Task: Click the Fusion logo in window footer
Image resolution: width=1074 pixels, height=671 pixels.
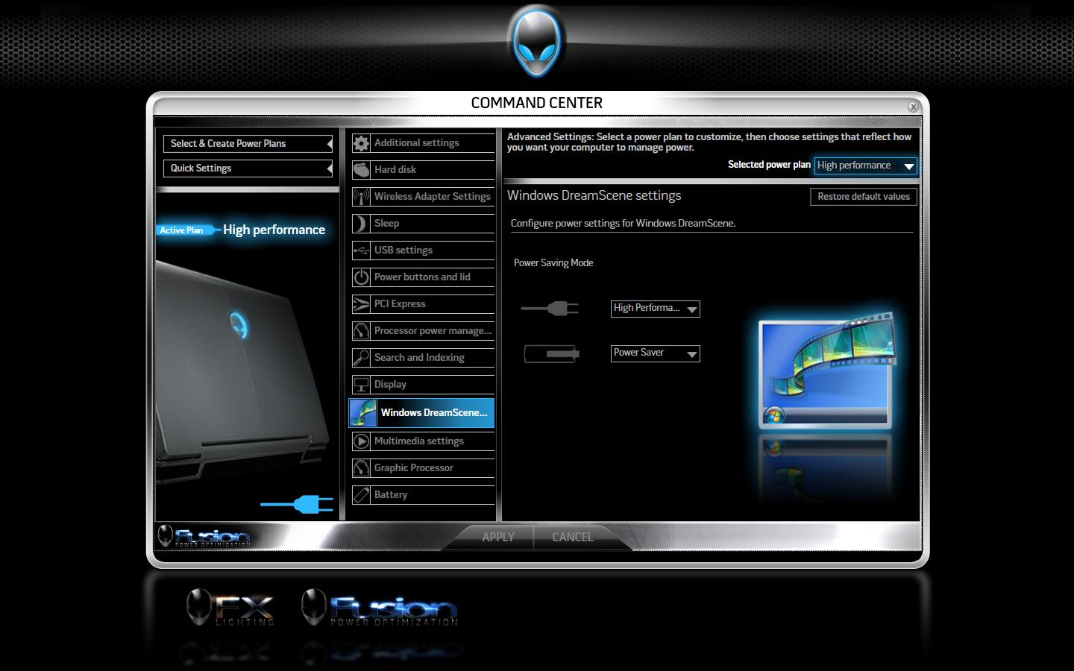Action: 204,536
